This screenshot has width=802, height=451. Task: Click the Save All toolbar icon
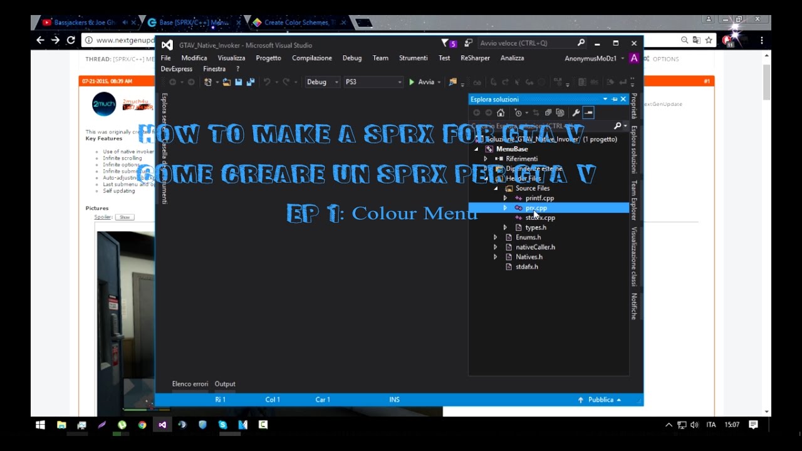[x=251, y=82]
